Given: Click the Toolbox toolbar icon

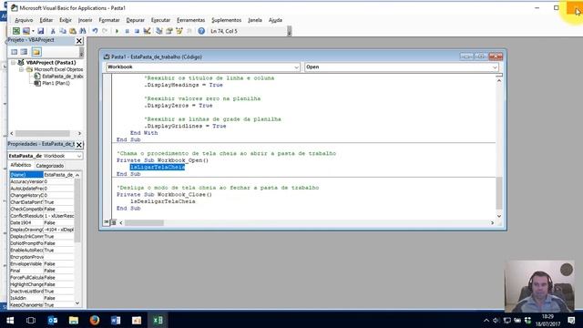Looking at the screenshot, I should pos(189,31).
